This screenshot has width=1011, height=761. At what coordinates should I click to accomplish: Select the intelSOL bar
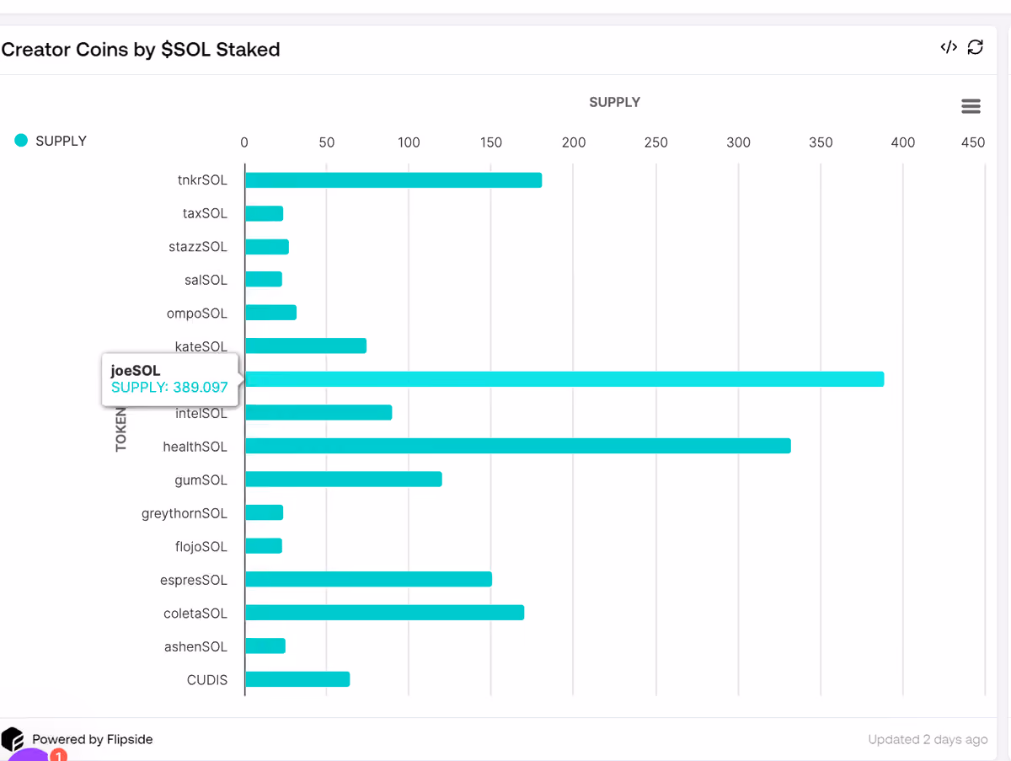point(318,413)
